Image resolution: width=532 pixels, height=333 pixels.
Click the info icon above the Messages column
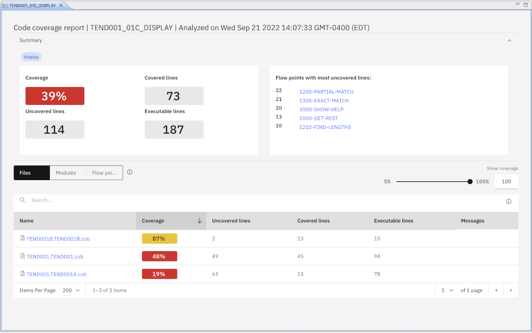point(508,201)
